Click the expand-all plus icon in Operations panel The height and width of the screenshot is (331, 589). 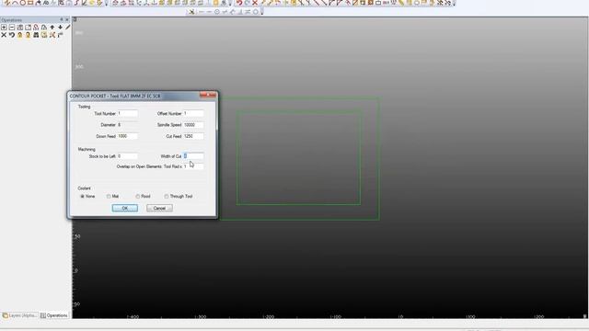(x=4, y=28)
